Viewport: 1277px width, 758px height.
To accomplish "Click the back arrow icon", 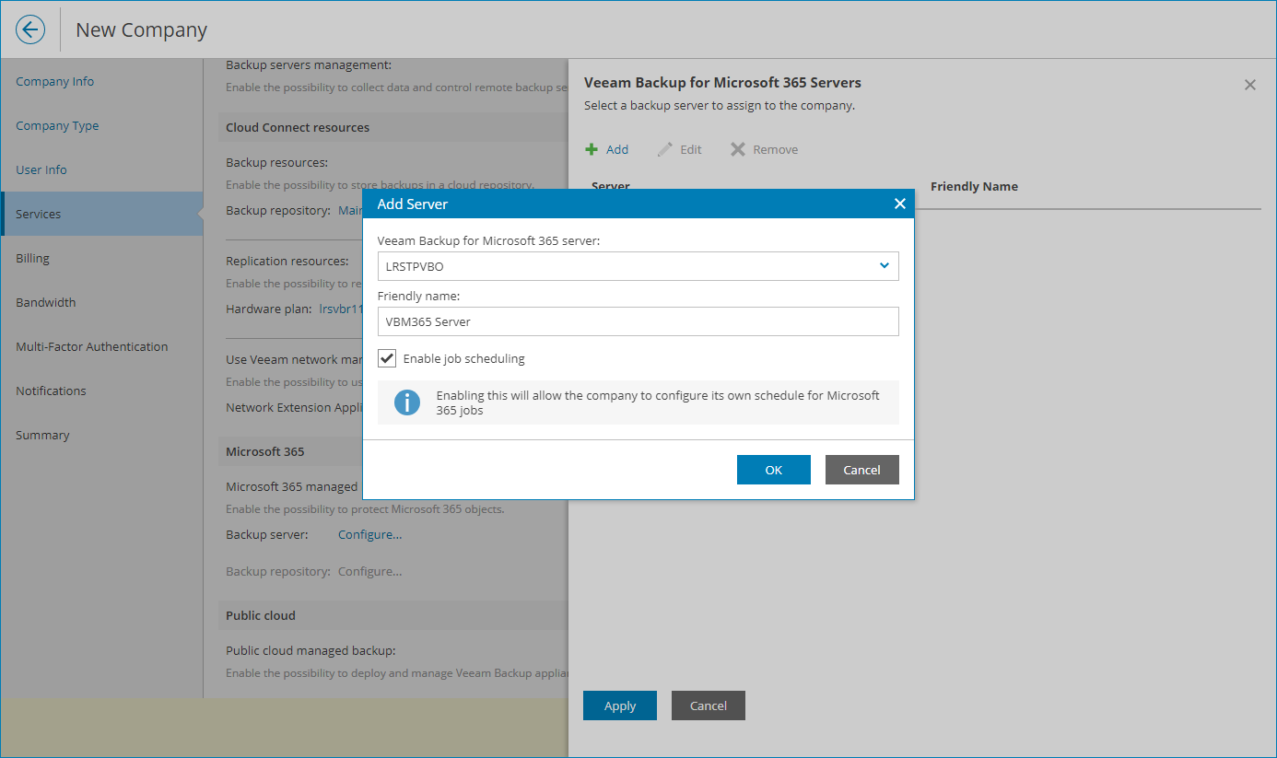I will (30, 29).
